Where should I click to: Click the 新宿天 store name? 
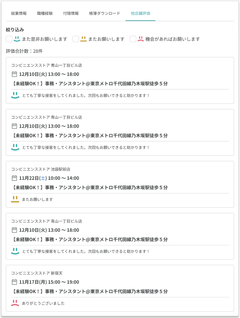tap(37, 273)
